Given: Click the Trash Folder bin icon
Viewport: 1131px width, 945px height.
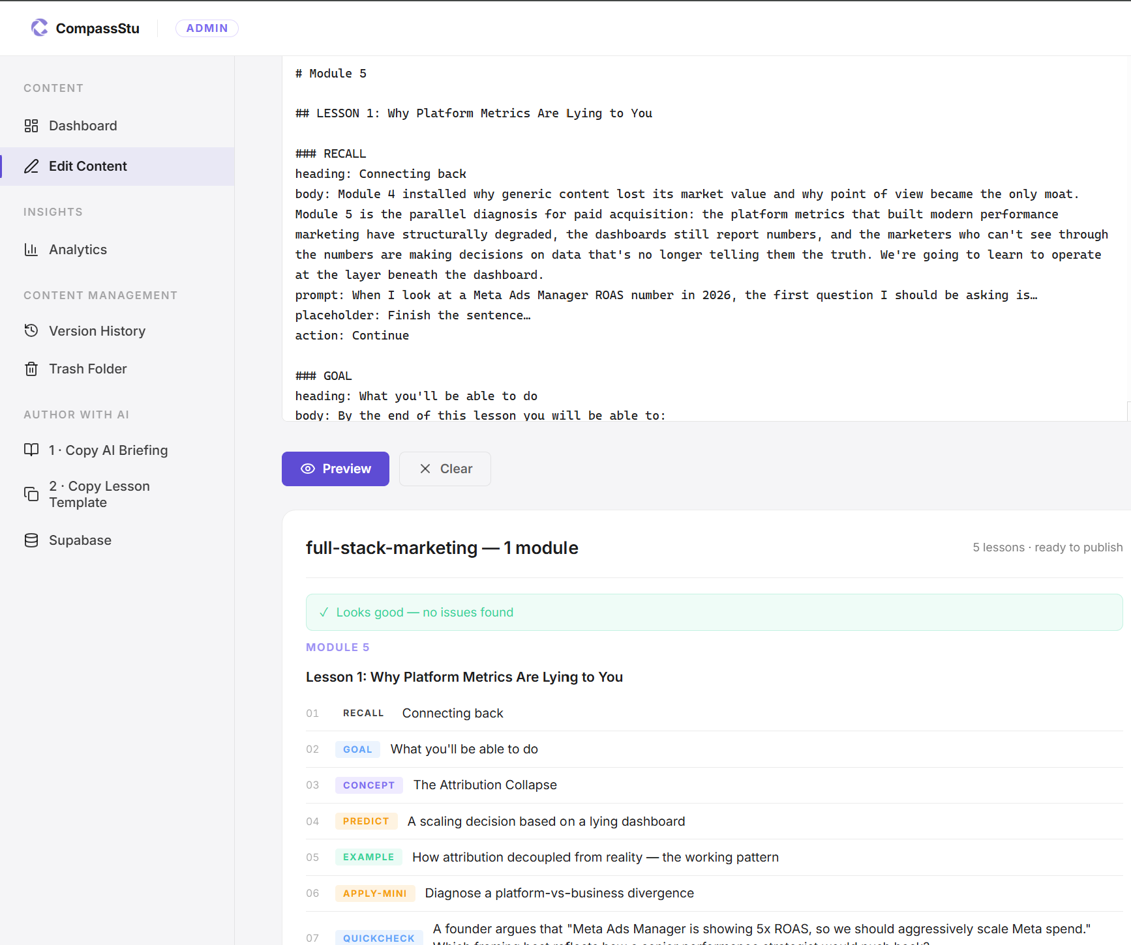Looking at the screenshot, I should tap(31, 369).
